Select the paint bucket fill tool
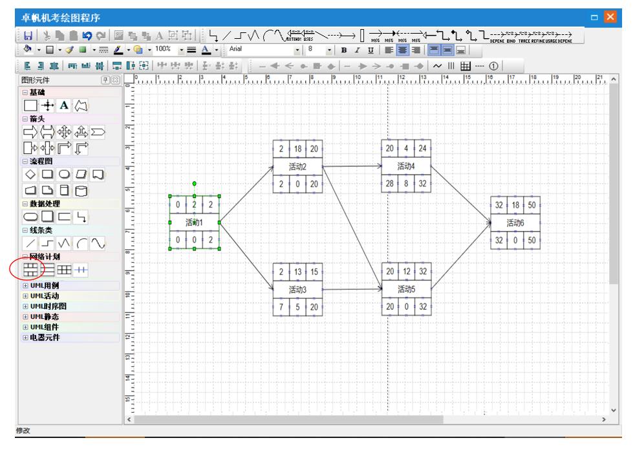Viewport: 635px width, 449px height. pyautogui.click(x=28, y=49)
